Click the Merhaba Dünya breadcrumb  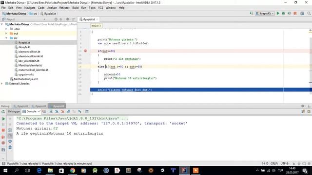click(x=14, y=14)
